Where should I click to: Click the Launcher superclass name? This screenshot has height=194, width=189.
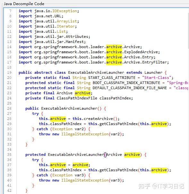point(153,72)
